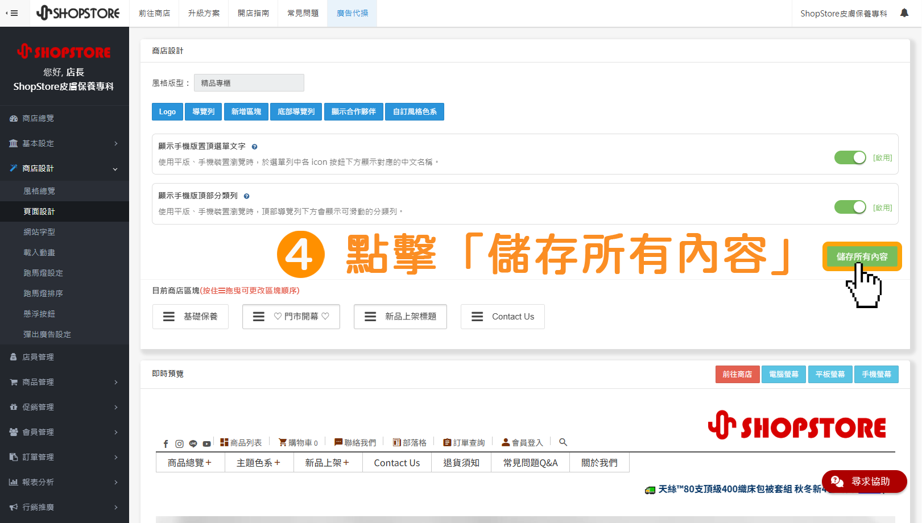Screen dimensions: 922x523
Task: Click the red SHOPSTORE logo in sidebar
Action: click(x=64, y=52)
